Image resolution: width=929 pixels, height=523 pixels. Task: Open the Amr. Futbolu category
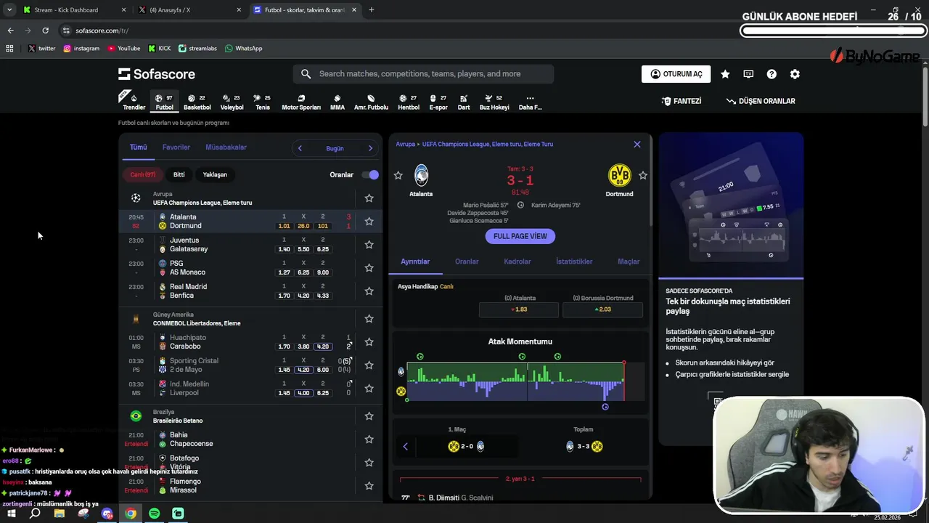point(371,102)
